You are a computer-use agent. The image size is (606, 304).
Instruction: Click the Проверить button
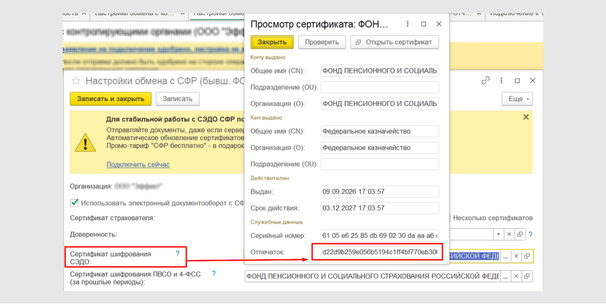coord(322,42)
